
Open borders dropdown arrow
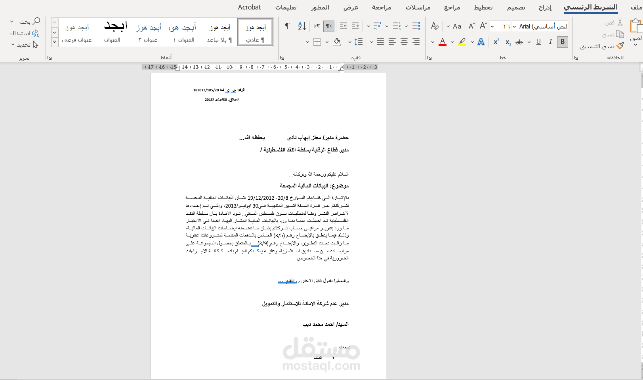coord(307,42)
